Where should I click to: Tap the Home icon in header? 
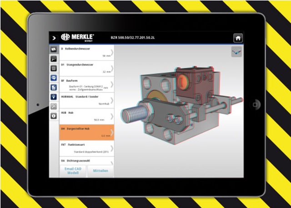237,38
